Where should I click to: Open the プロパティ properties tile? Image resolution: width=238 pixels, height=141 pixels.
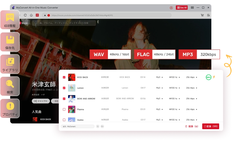[x=10, y=109]
